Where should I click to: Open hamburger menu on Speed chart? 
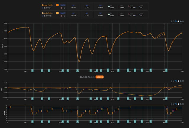[x=183, y=21]
